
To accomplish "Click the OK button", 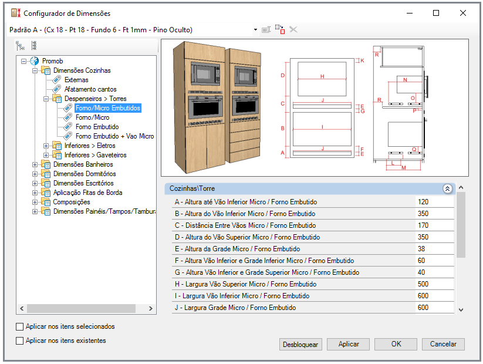I will [396, 344].
